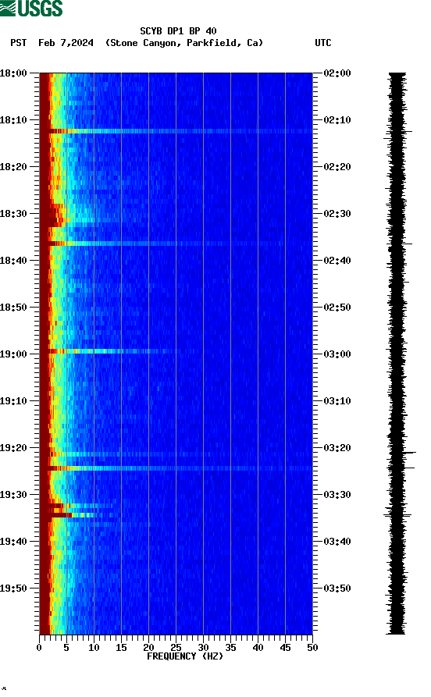Click the 5 Hz frequency tick label
The height and width of the screenshot is (697, 431).
(x=66, y=648)
